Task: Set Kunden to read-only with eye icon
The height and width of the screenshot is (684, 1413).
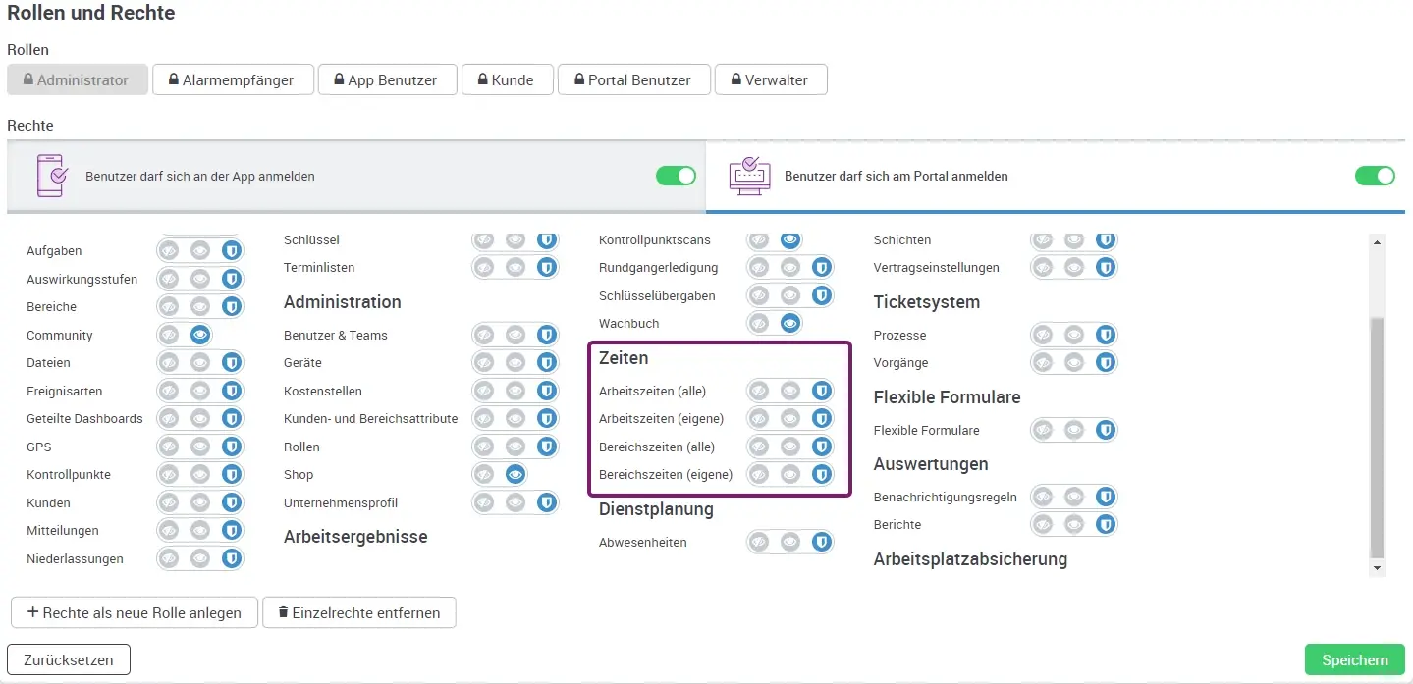Action: (200, 502)
